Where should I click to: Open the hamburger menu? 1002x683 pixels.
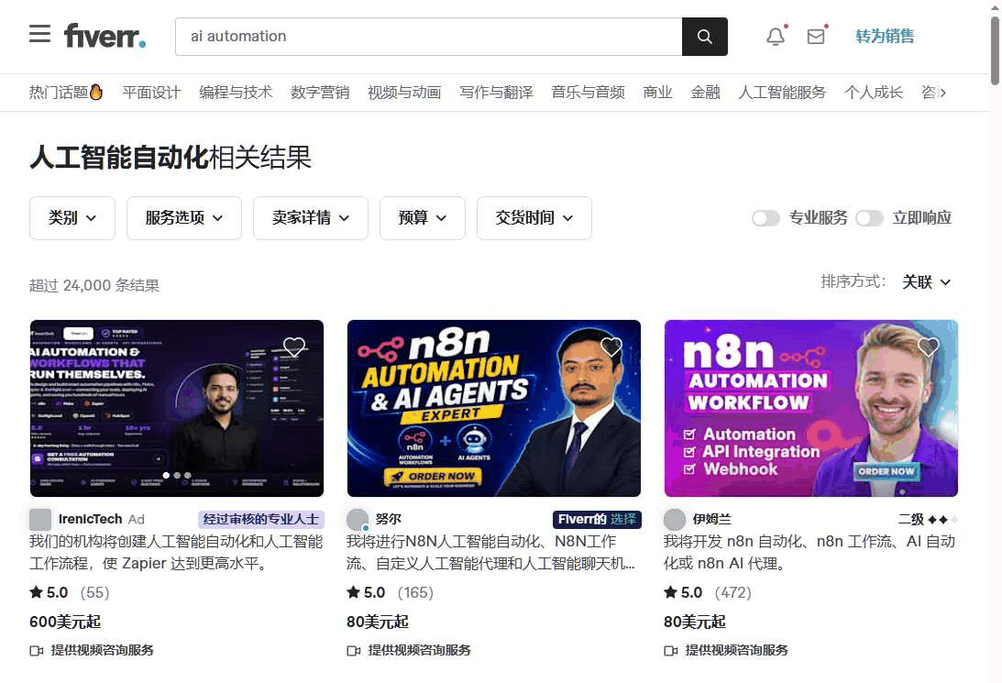pos(39,33)
